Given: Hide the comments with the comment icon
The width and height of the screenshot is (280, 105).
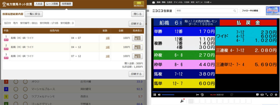Looking at the screenshot, I should click(x=257, y=95).
